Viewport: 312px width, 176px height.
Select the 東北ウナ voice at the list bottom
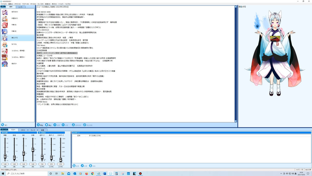click(18, 64)
